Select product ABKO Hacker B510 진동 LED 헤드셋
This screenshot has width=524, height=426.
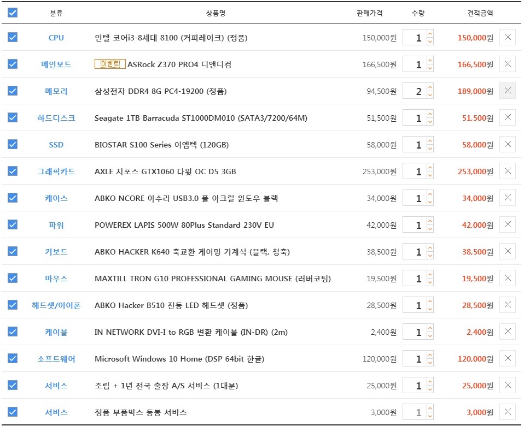click(x=171, y=305)
